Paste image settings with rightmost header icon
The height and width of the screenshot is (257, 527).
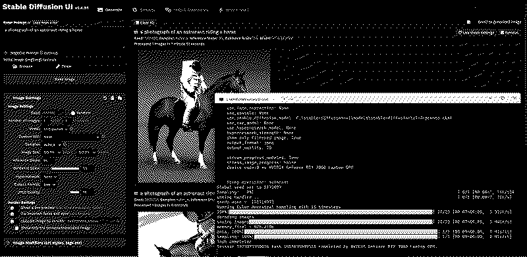(x=120, y=98)
